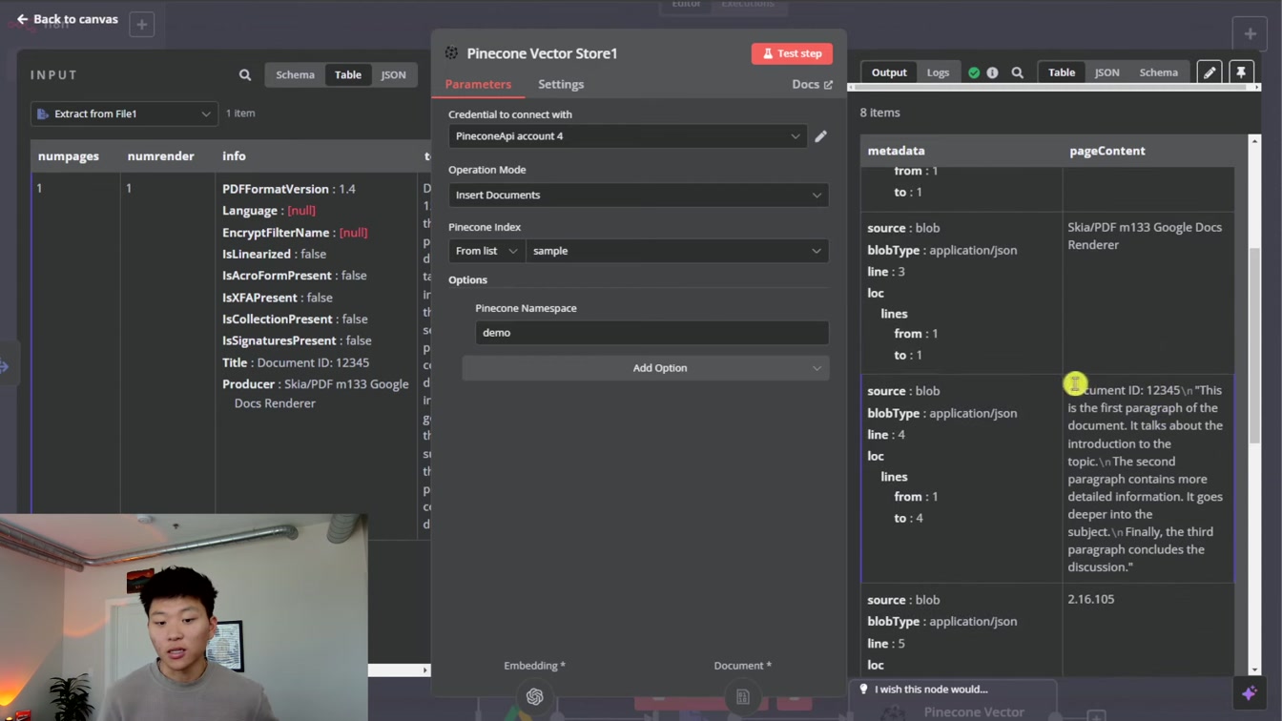Click the search icon in the Input panel
The width and height of the screenshot is (1282, 721).
245,75
